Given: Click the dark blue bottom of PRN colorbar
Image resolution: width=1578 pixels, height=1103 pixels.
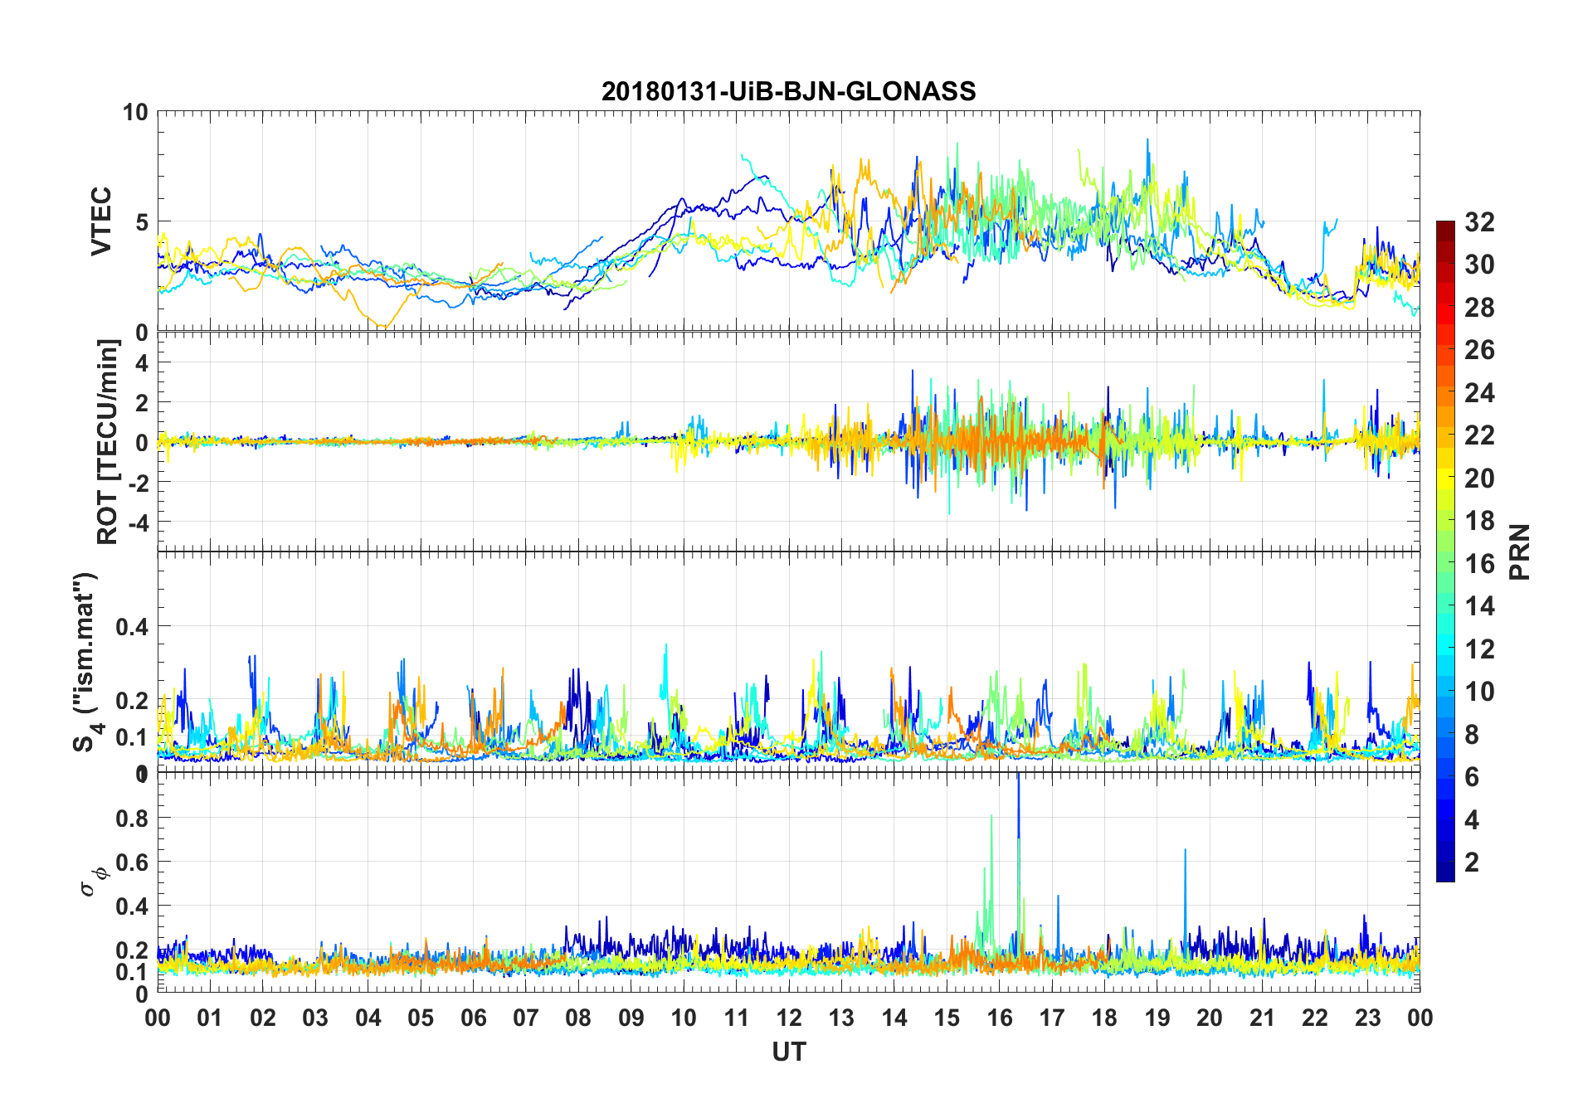Looking at the screenshot, I should (x=1445, y=872).
